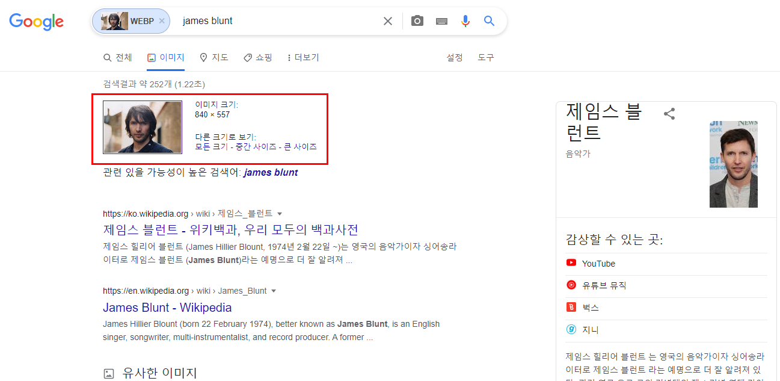Open the 더보기 menu
780x381 pixels.
(x=303, y=58)
